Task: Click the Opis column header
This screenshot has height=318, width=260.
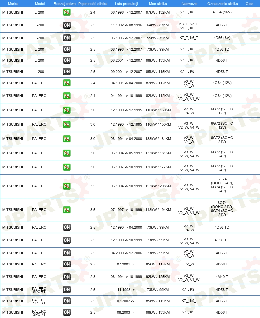Action: tap(249, 4)
